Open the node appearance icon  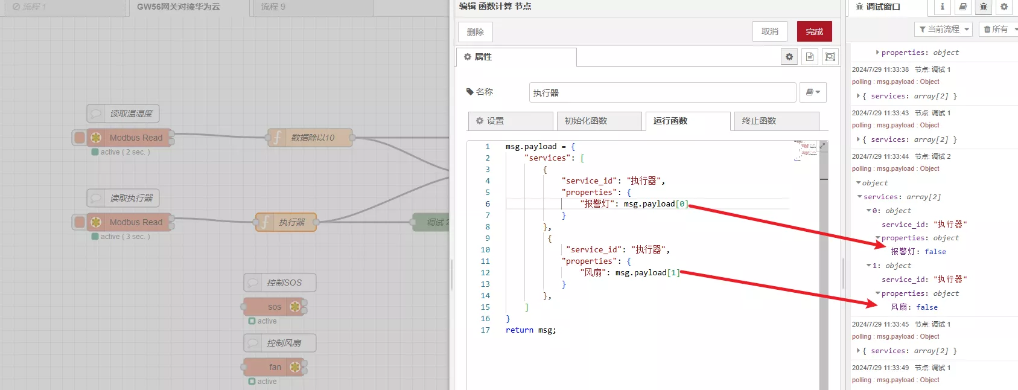[830, 57]
